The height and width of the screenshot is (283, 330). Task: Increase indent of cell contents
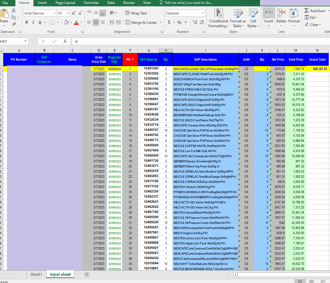119,22
